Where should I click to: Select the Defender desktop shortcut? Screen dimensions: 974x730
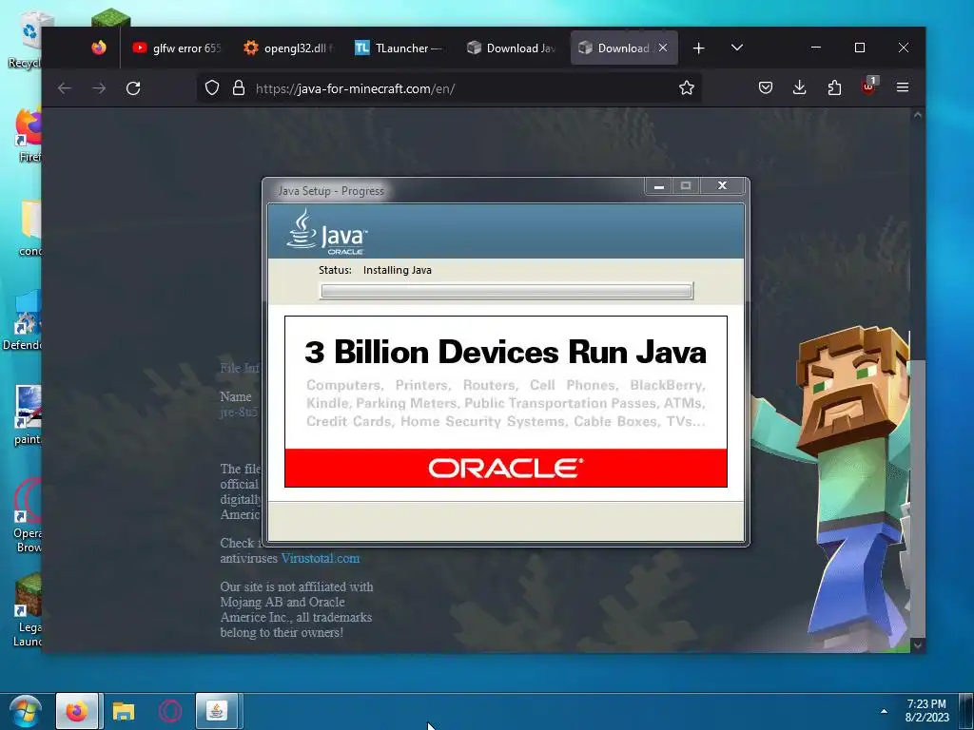(24, 321)
